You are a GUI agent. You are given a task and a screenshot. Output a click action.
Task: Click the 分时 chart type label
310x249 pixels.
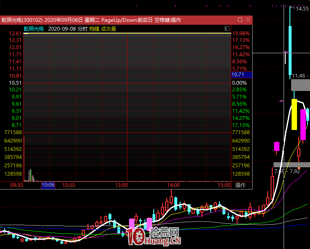(x=83, y=29)
